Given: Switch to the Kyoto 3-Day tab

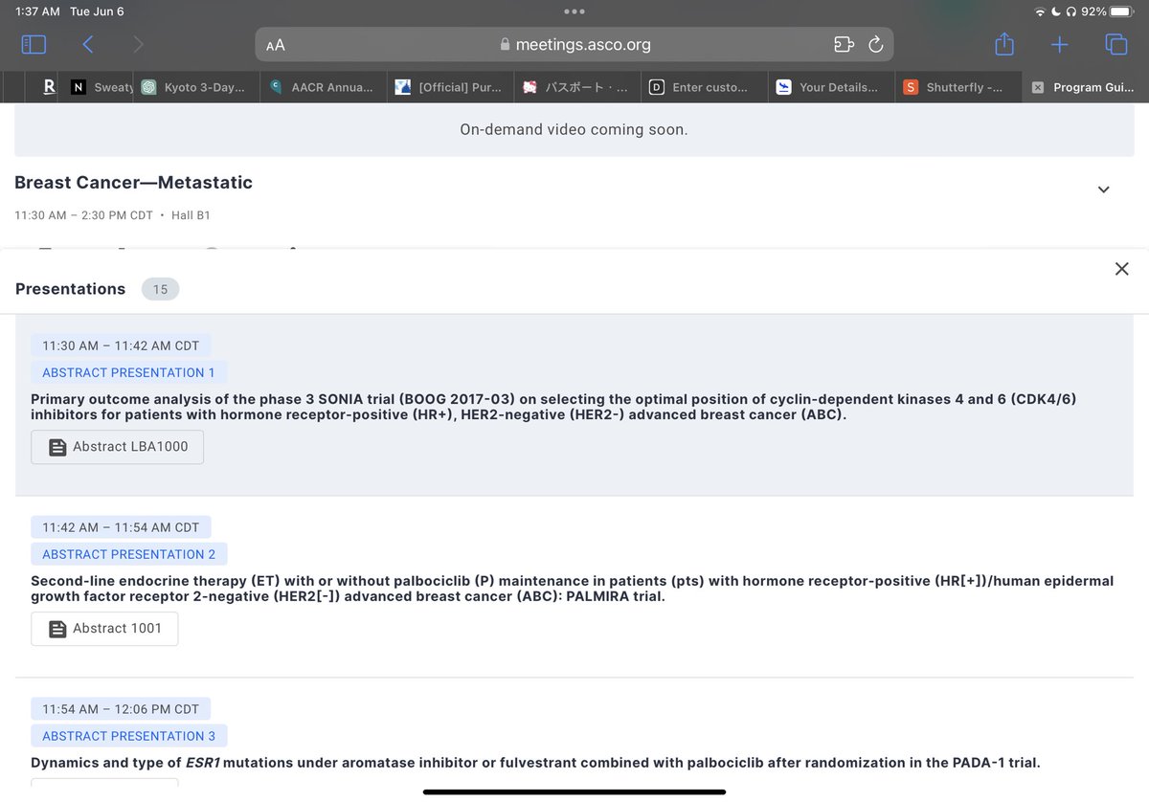Looking at the screenshot, I should coord(197,87).
